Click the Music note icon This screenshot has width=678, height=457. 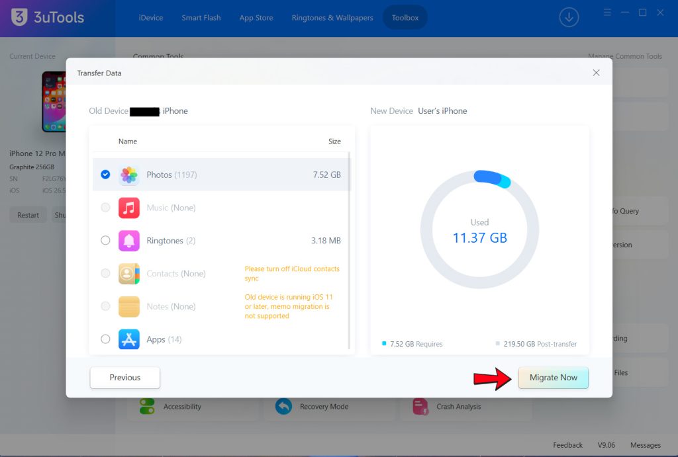pyautogui.click(x=129, y=208)
